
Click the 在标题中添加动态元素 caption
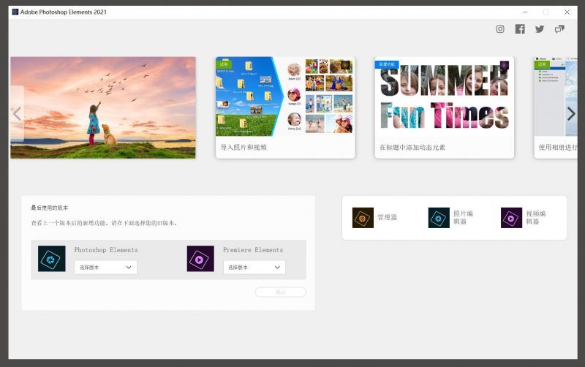pyautogui.click(x=412, y=148)
